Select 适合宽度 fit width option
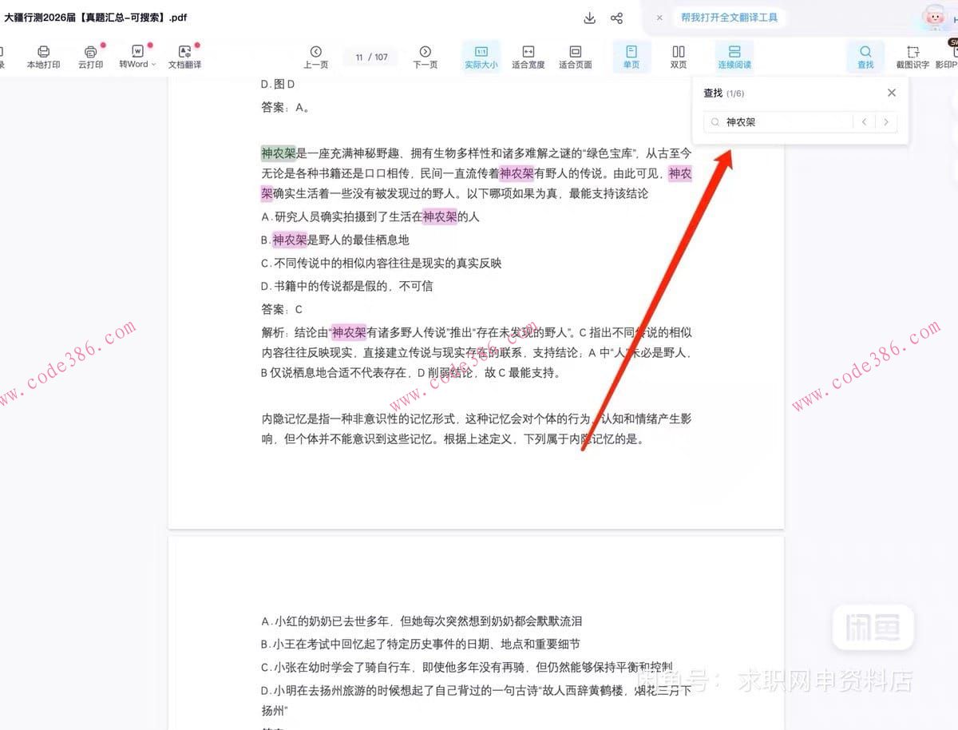 528,56
